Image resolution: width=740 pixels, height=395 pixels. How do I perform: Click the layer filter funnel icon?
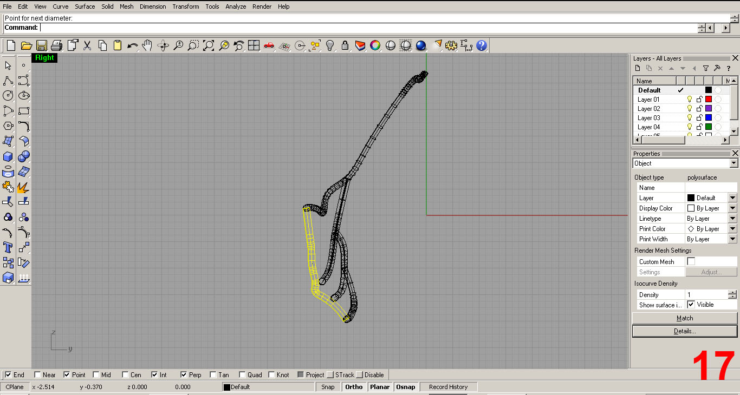705,68
